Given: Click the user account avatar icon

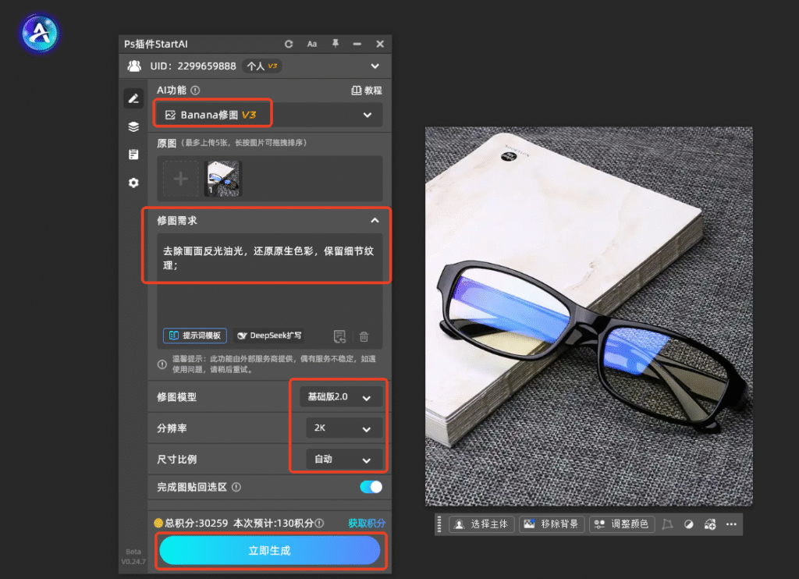Looking at the screenshot, I should click(134, 66).
